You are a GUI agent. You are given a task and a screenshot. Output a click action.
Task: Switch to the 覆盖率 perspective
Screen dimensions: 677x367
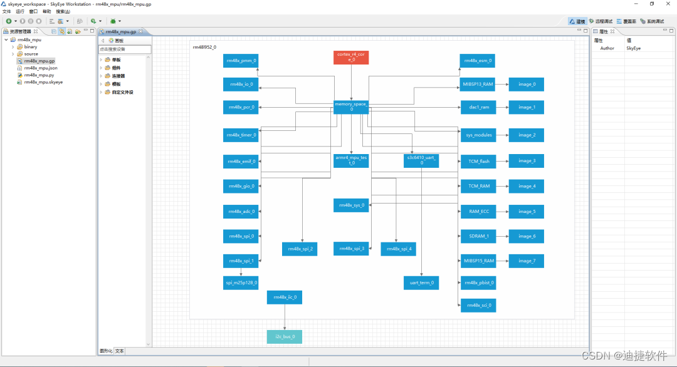coord(626,21)
